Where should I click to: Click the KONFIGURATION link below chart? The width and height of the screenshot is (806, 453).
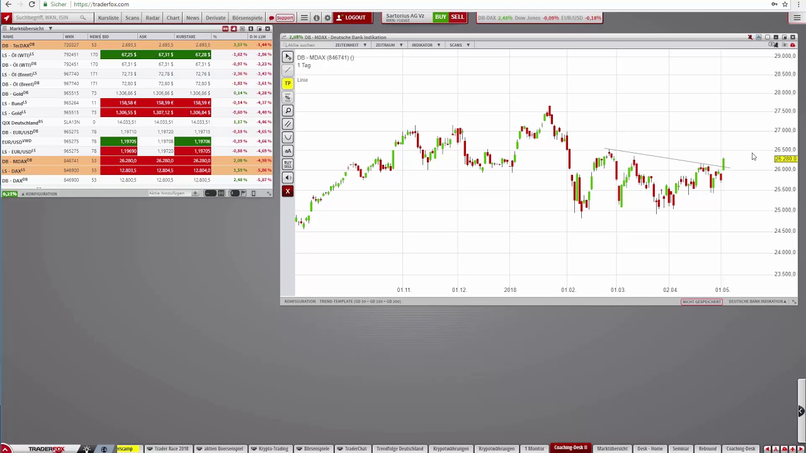click(x=300, y=301)
